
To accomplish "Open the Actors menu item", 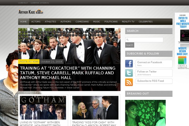I will coord(36,22).
